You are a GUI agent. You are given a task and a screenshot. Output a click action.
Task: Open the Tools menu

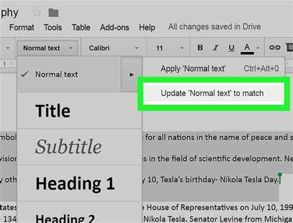point(53,27)
